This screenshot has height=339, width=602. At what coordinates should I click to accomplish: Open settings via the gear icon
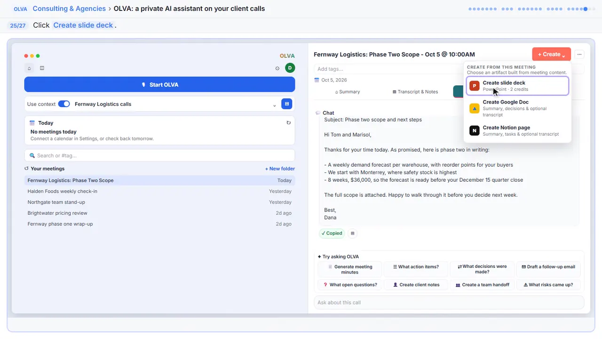pos(277,68)
